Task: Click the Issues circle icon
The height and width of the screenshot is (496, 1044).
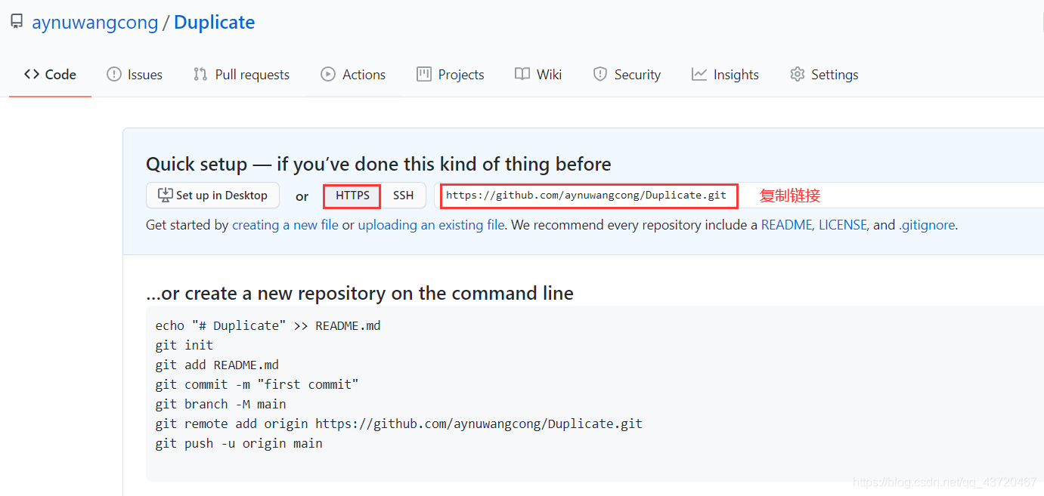Action: 114,74
